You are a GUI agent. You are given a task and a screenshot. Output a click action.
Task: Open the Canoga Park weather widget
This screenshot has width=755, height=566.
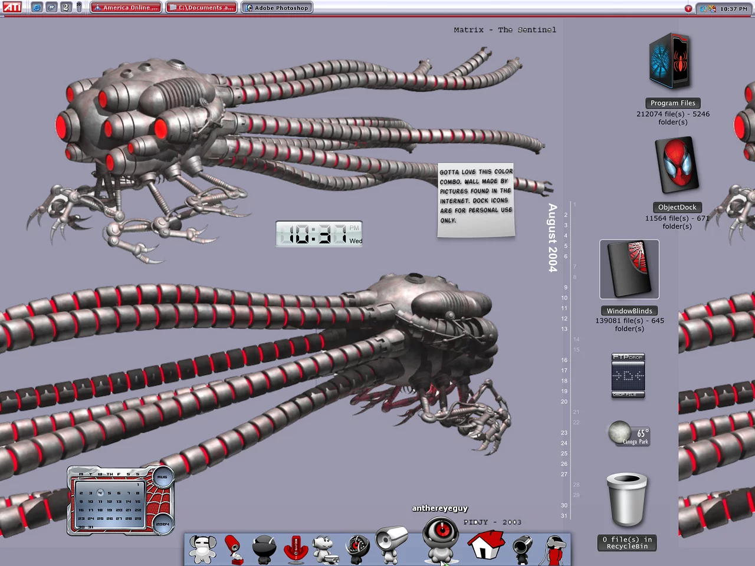pos(629,434)
